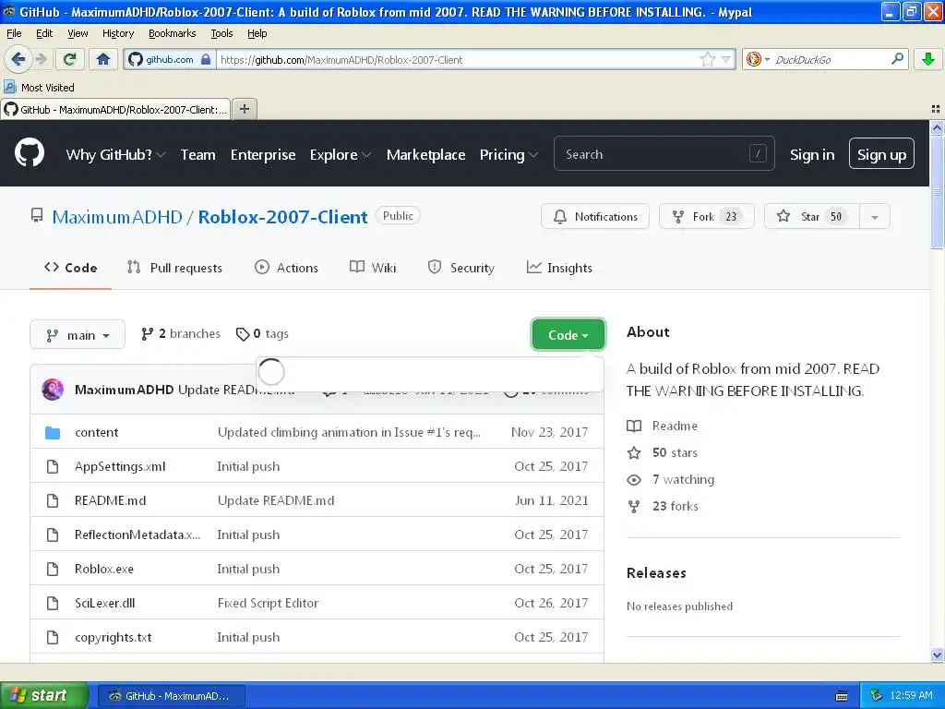Click the Most Visited bookmark icon
This screenshot has height=709, width=945.
[x=10, y=88]
